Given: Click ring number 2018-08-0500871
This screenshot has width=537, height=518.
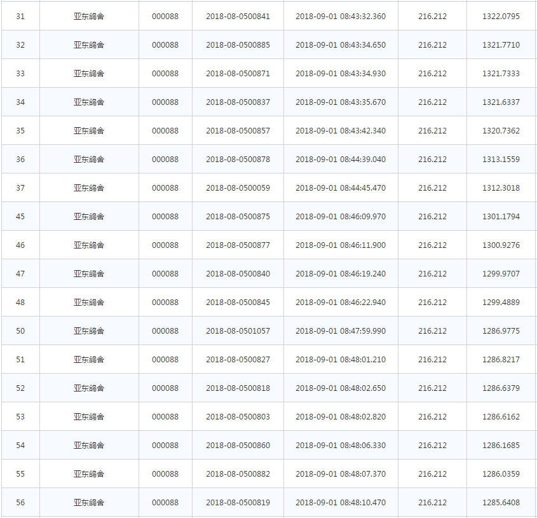Looking at the screenshot, I should pos(238,73).
